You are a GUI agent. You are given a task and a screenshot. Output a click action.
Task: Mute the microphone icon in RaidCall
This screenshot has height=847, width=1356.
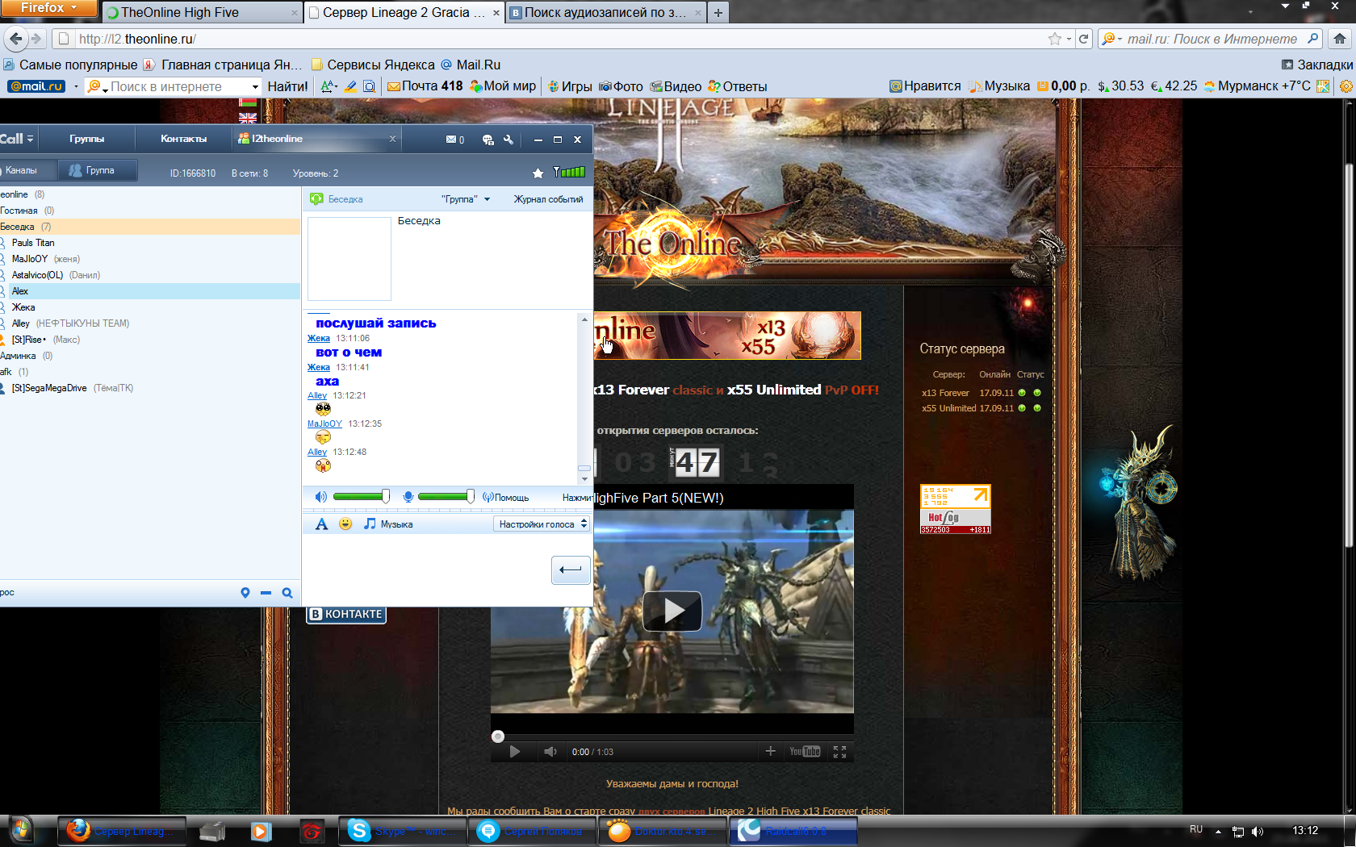[x=408, y=497]
